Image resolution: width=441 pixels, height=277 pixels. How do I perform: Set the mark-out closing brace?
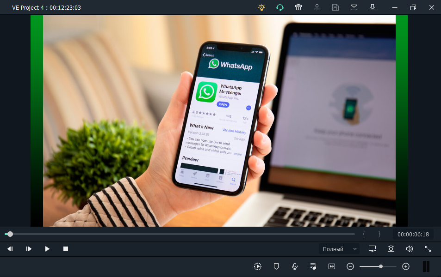379,234
